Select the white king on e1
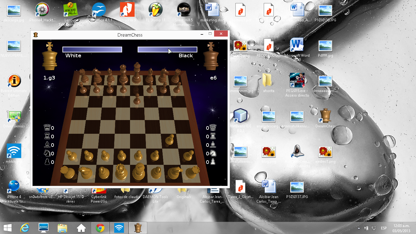Screen dimensions: 416x234 pyautogui.click(x=139, y=172)
